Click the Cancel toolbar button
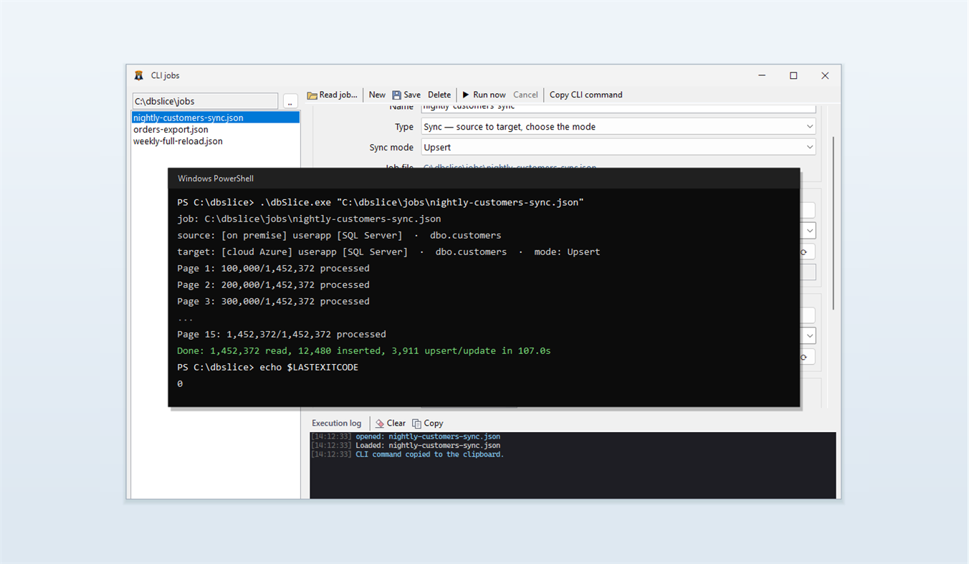The width and height of the screenshot is (969, 564). pos(525,95)
